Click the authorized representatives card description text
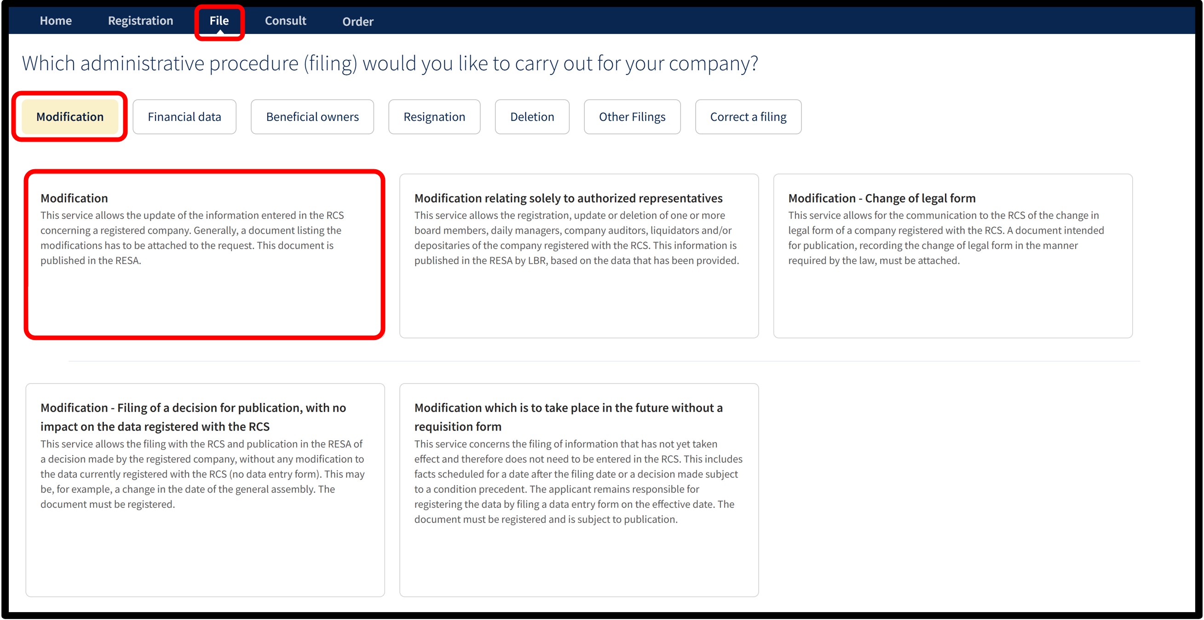Image resolution: width=1204 pixels, height=620 pixels. [x=577, y=238]
